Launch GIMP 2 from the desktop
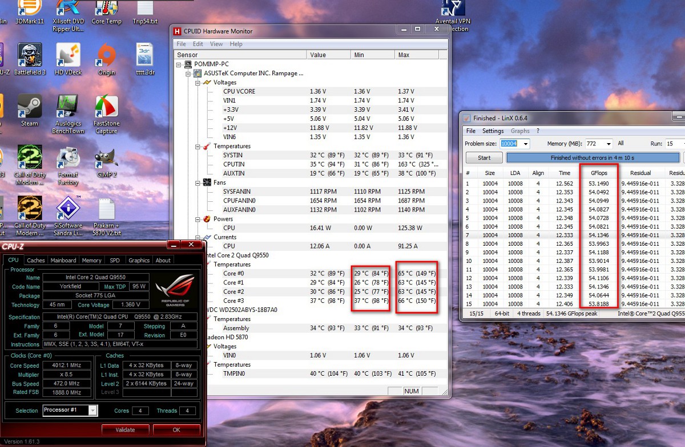The height and width of the screenshot is (447, 685). click(x=106, y=161)
